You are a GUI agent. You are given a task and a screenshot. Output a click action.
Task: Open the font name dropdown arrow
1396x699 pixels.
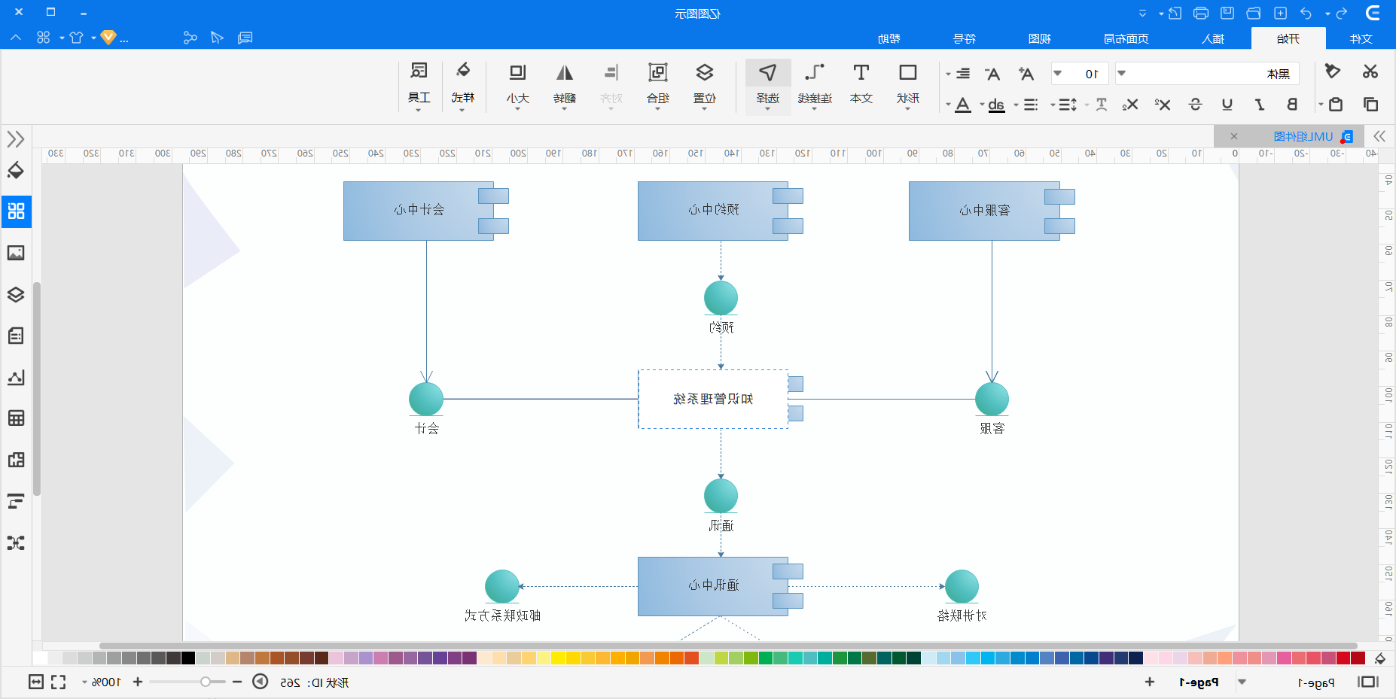[x=1121, y=73]
